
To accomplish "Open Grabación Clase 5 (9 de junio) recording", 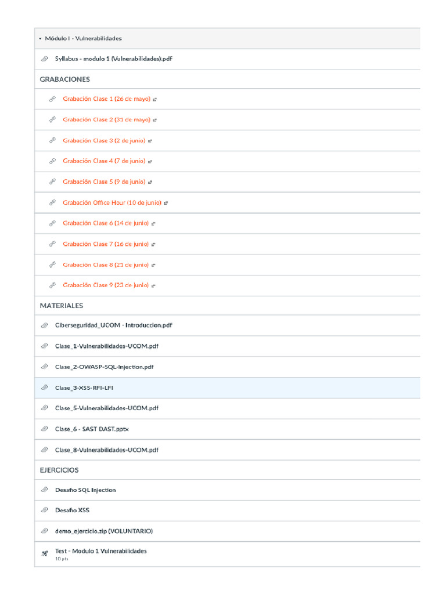I will tap(104, 182).
